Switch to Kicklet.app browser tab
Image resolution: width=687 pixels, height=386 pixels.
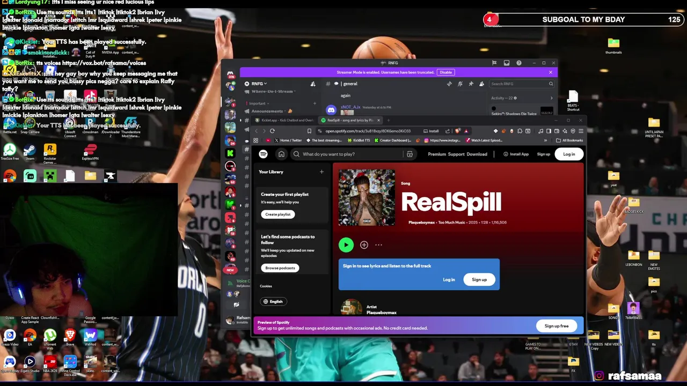pyautogui.click(x=284, y=121)
